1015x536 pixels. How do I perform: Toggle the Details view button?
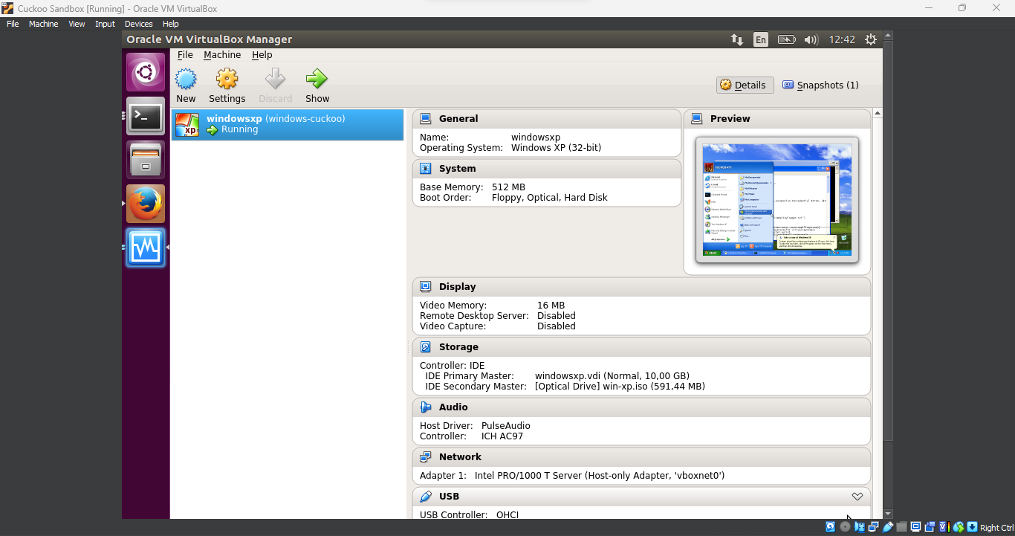(x=745, y=85)
